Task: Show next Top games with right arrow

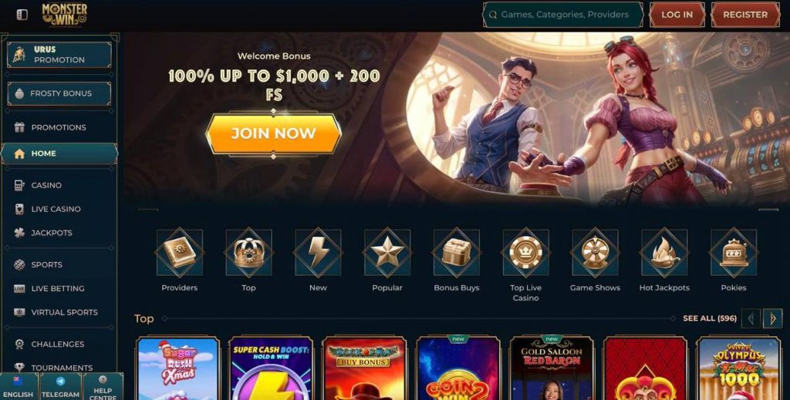Action: tap(773, 318)
